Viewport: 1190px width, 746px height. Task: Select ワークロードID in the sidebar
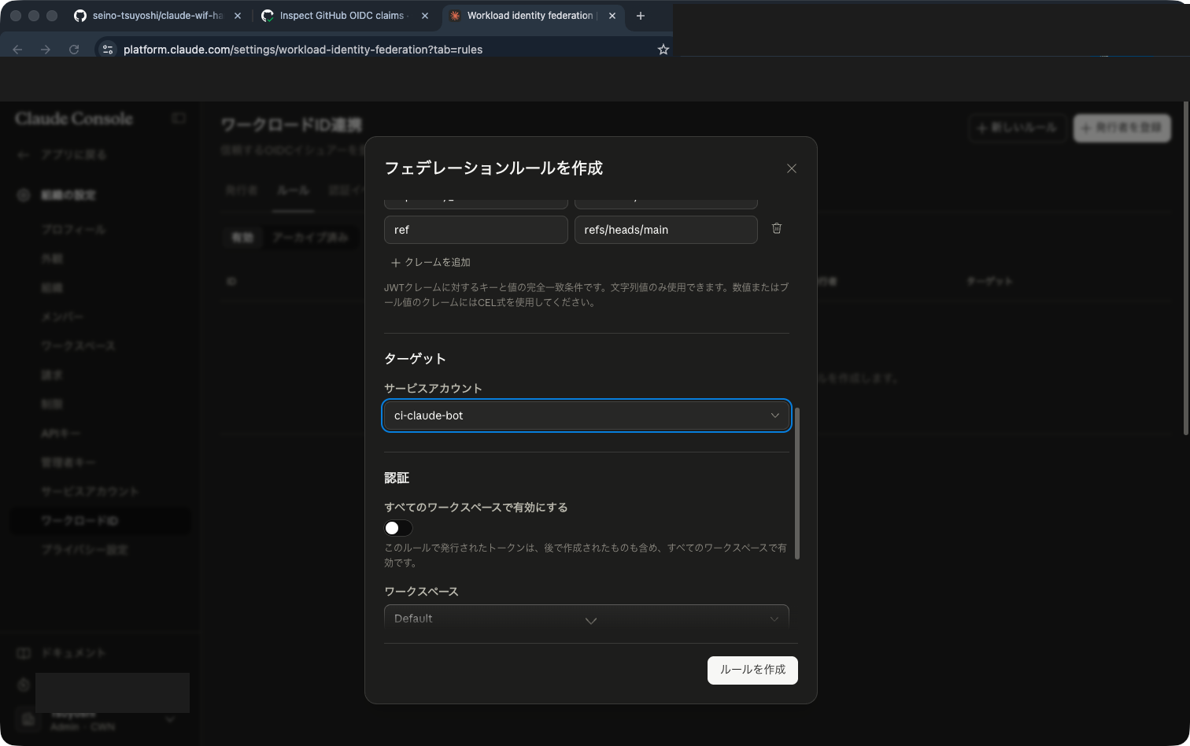100,521
